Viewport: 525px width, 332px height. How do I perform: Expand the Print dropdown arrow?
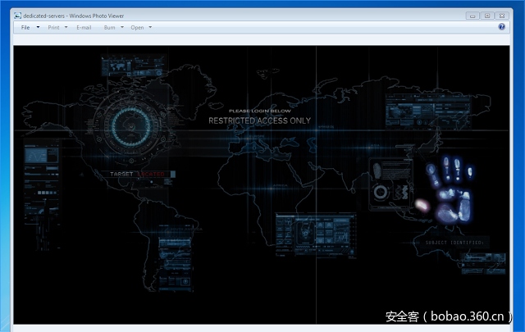[x=66, y=28]
